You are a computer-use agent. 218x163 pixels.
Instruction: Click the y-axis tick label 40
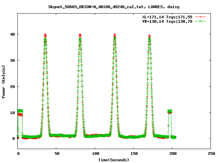13,34
